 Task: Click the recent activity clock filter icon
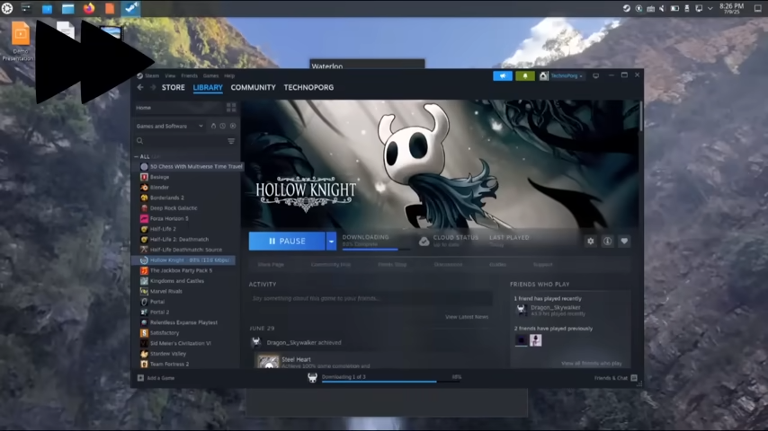(x=223, y=127)
